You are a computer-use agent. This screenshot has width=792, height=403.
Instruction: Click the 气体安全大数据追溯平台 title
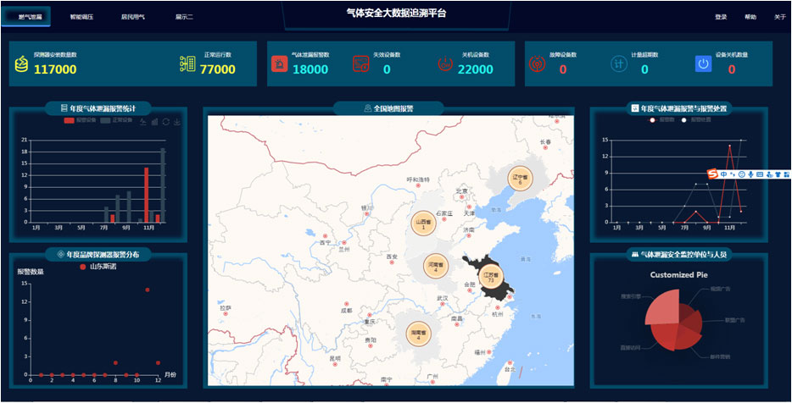(x=397, y=14)
